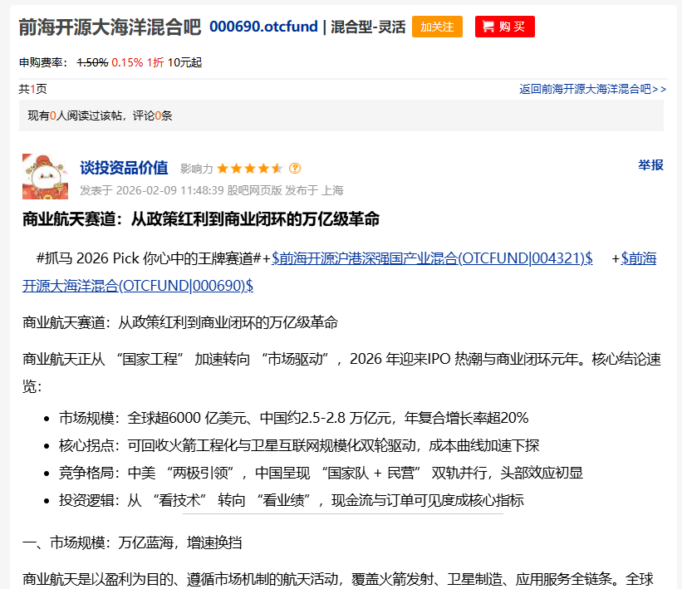Click the 共1页 page count text
Viewport: 682px width, 589px height.
pos(32,89)
